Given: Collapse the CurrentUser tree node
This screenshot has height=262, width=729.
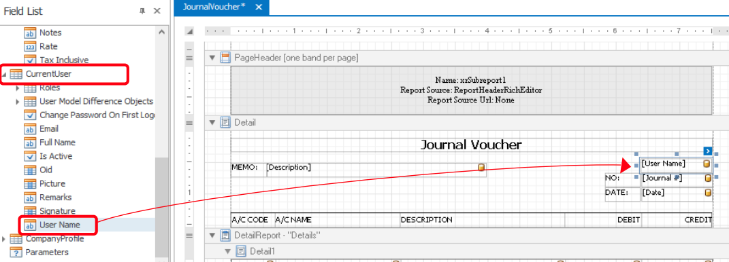Looking at the screenshot, I should click(x=4, y=74).
